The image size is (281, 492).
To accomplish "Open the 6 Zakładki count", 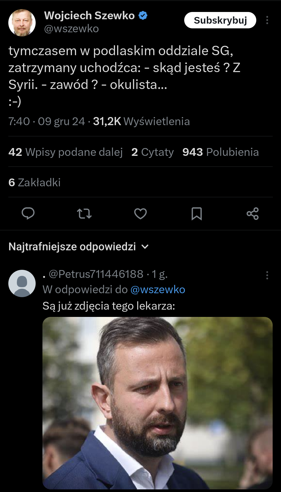I will 35,182.
